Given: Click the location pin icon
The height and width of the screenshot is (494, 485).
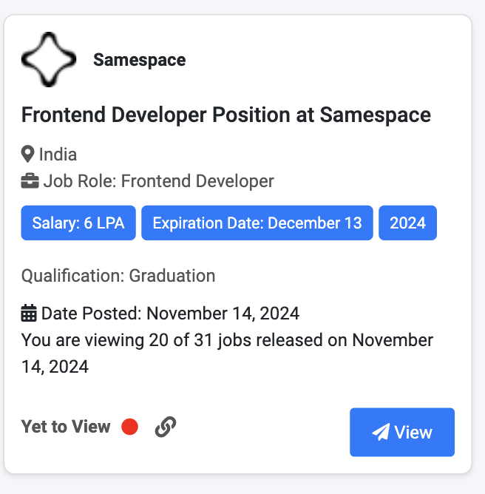Looking at the screenshot, I should click(27, 154).
